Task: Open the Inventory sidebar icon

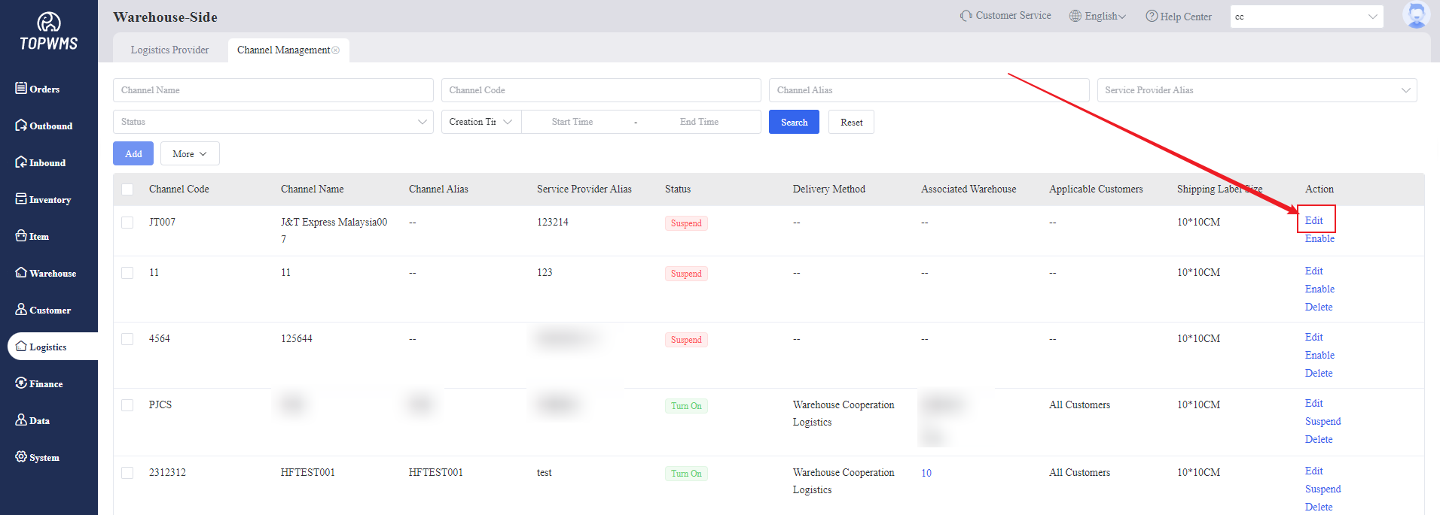Action: point(21,199)
